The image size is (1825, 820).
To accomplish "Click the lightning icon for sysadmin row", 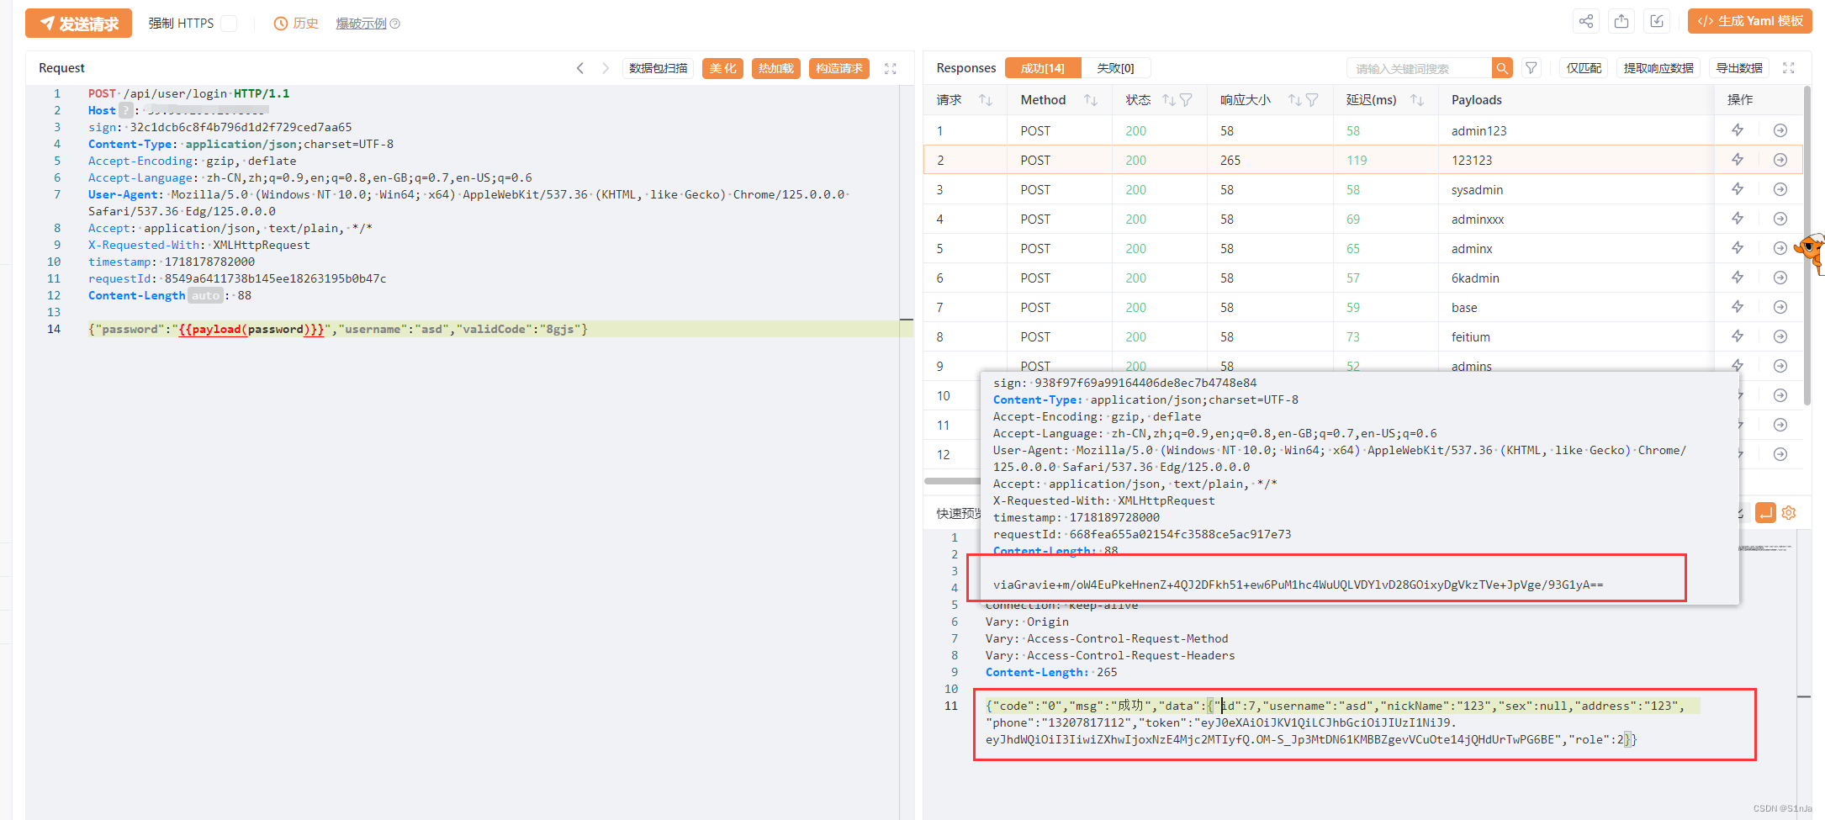I will coord(1738,189).
